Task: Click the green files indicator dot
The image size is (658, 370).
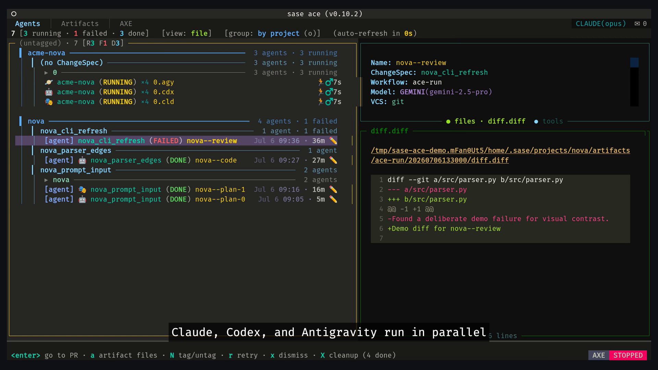Action: (448, 122)
